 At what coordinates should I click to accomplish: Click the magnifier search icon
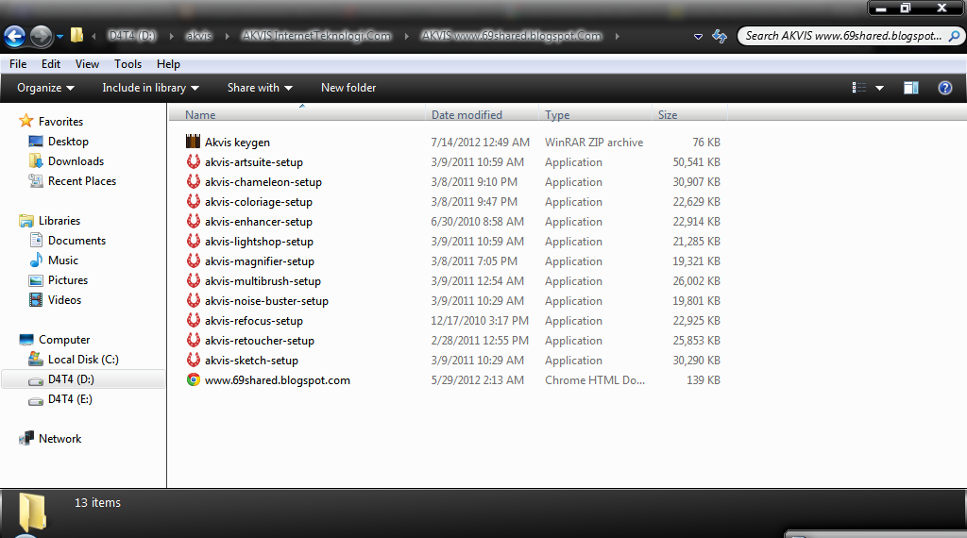pos(954,36)
